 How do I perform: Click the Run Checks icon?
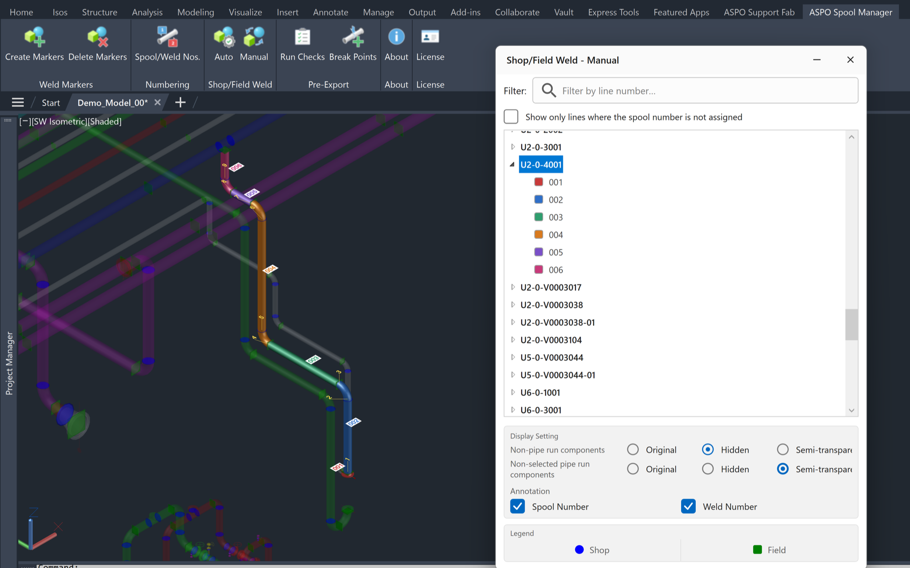coord(303,37)
